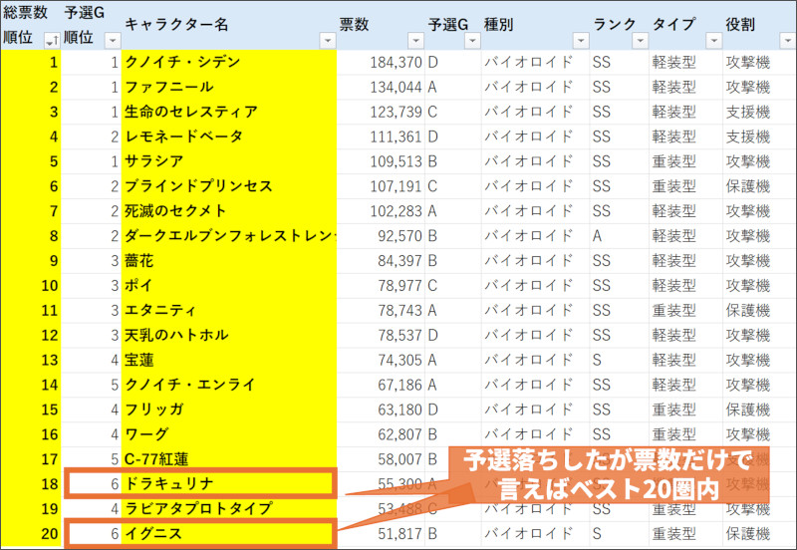This screenshot has width=797, height=550.
Task: Open the 種別 filter dropdown button
Action: 579,40
